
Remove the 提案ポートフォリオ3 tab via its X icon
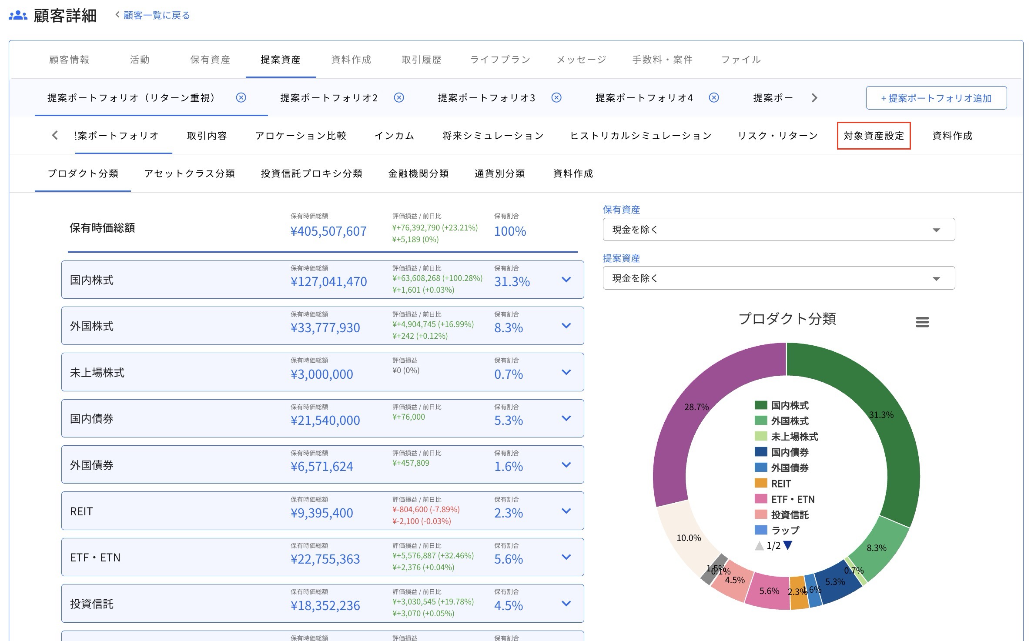point(556,98)
